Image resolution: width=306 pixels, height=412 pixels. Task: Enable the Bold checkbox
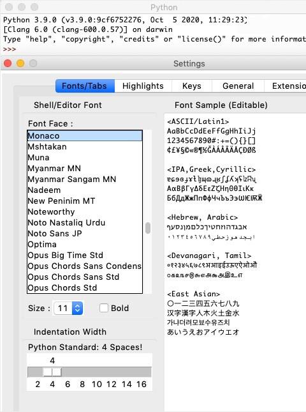pos(104,308)
